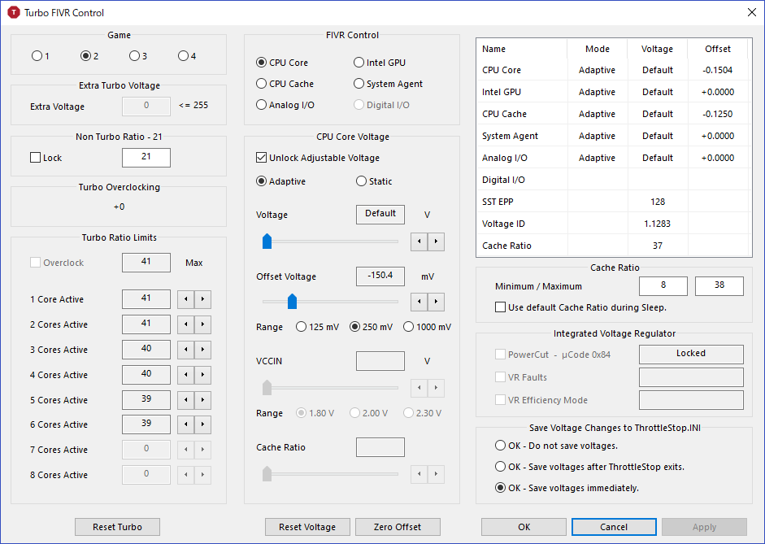
Task: Select the CPU Cache row in table
Action: [x=613, y=114]
